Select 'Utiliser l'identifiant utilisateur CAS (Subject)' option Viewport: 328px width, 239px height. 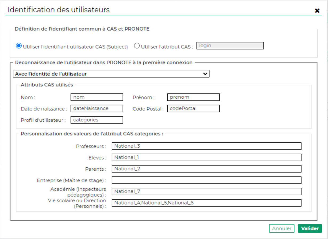(x=19, y=46)
